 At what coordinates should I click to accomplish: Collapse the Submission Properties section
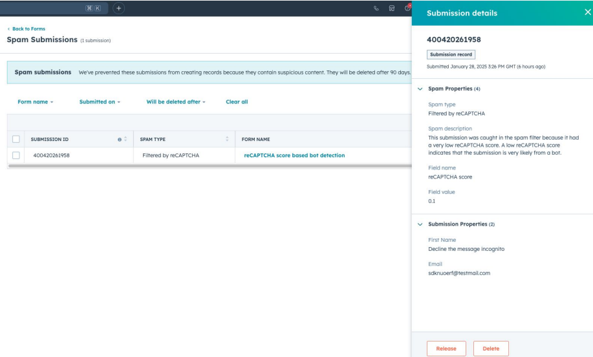tap(420, 224)
